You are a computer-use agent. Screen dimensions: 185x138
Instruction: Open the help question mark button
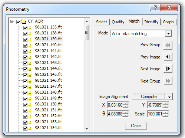(155, 7)
